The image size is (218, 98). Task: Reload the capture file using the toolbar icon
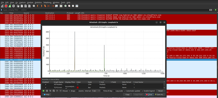[29, 6]
